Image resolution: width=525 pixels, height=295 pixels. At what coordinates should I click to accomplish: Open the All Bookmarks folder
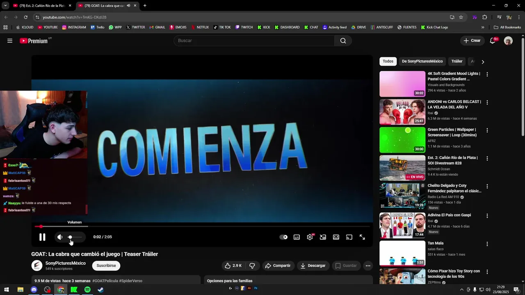(x=507, y=27)
